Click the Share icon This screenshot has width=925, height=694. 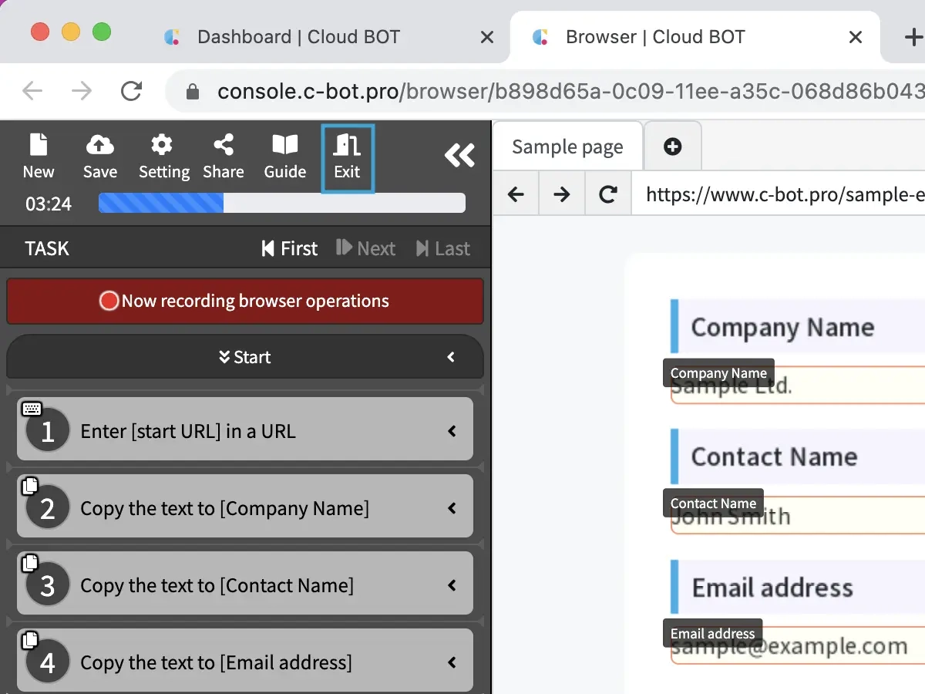pyautogui.click(x=224, y=157)
